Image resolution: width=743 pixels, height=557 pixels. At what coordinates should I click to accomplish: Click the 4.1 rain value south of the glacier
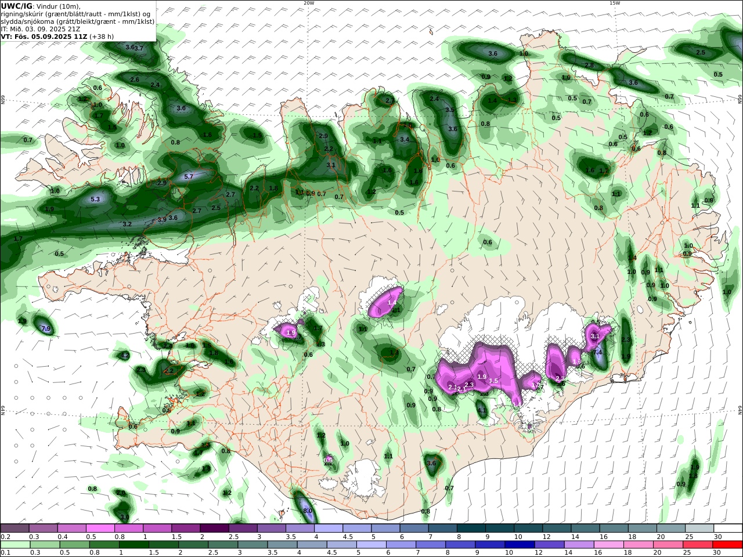(482, 410)
